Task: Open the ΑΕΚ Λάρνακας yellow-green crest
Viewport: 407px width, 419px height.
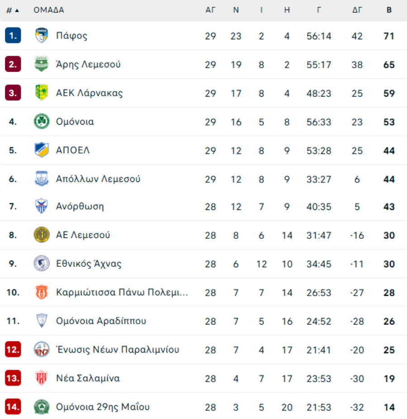Action: (42, 93)
